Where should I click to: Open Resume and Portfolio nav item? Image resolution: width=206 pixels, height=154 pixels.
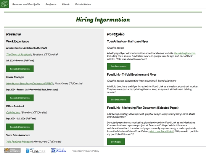pyautogui.click(x=26, y=4)
